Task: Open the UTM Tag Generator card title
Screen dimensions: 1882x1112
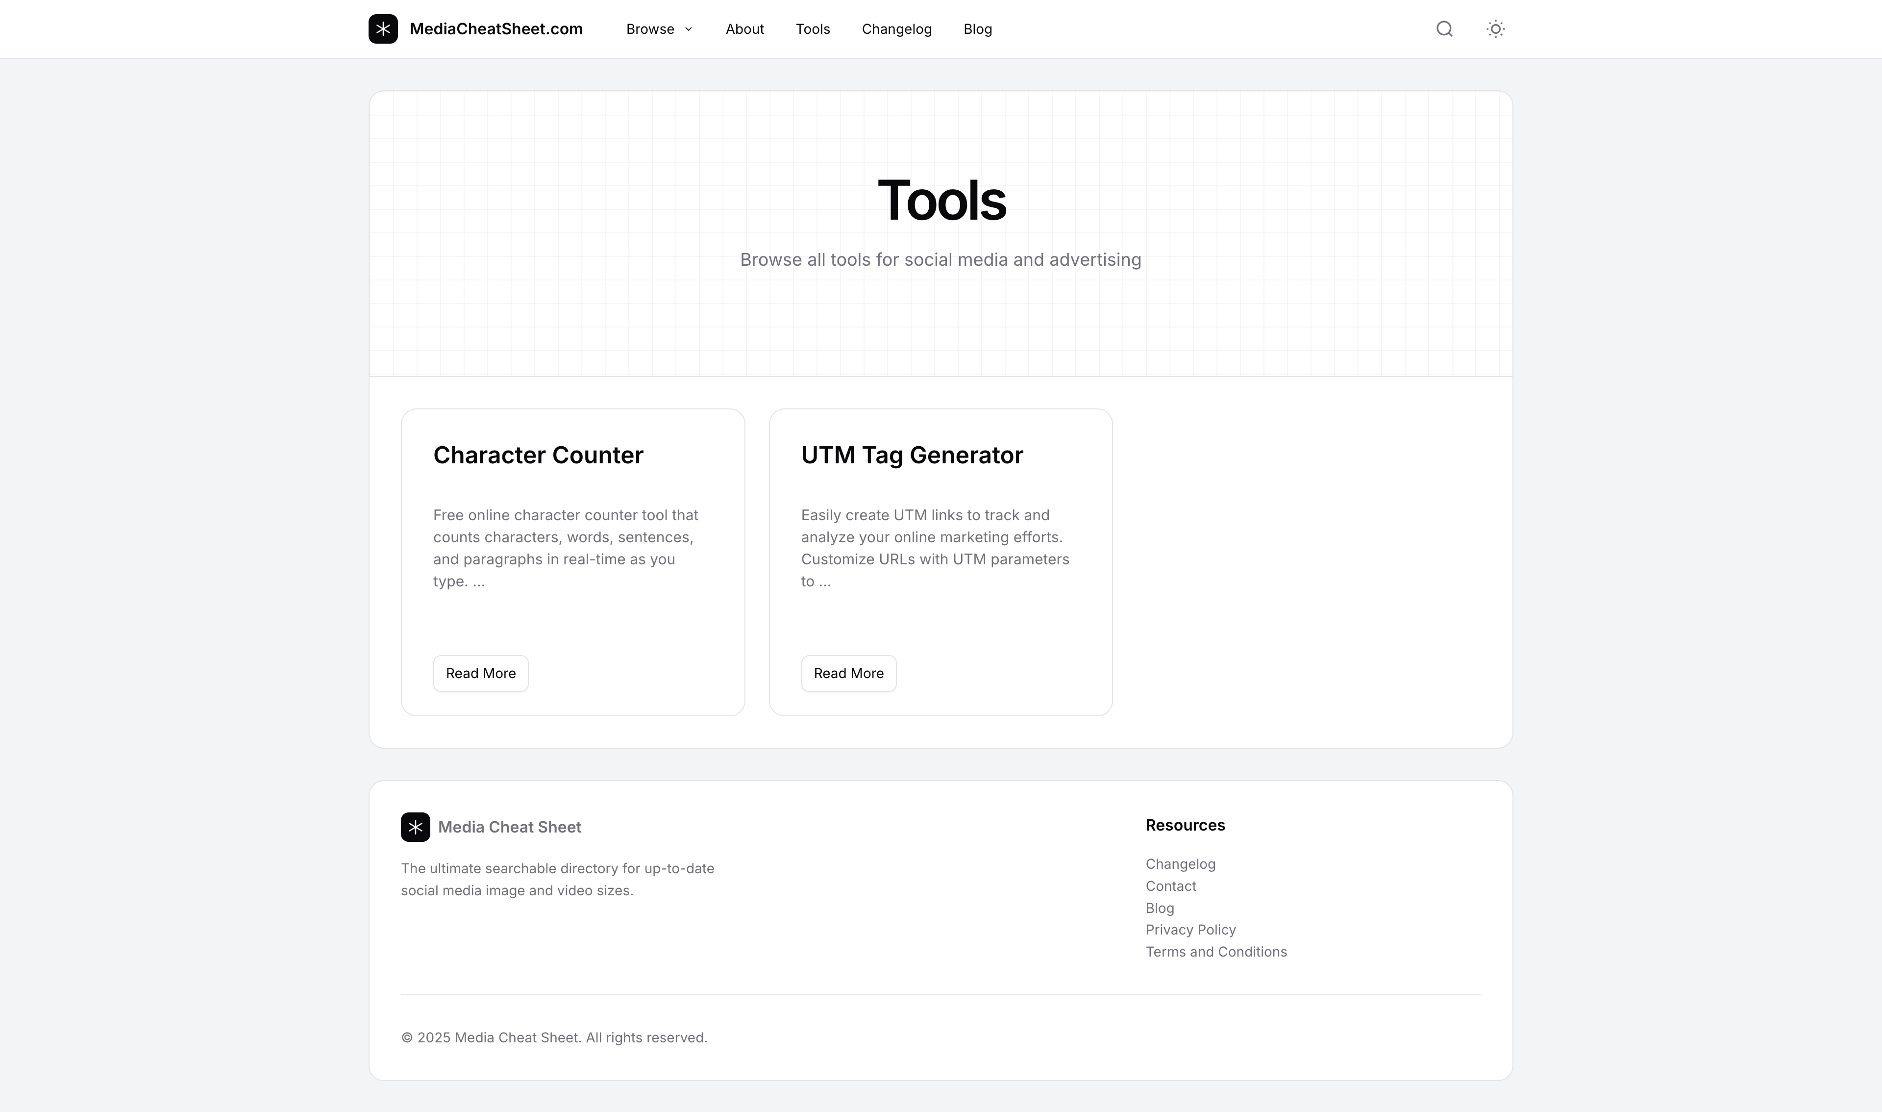Action: pyautogui.click(x=912, y=455)
